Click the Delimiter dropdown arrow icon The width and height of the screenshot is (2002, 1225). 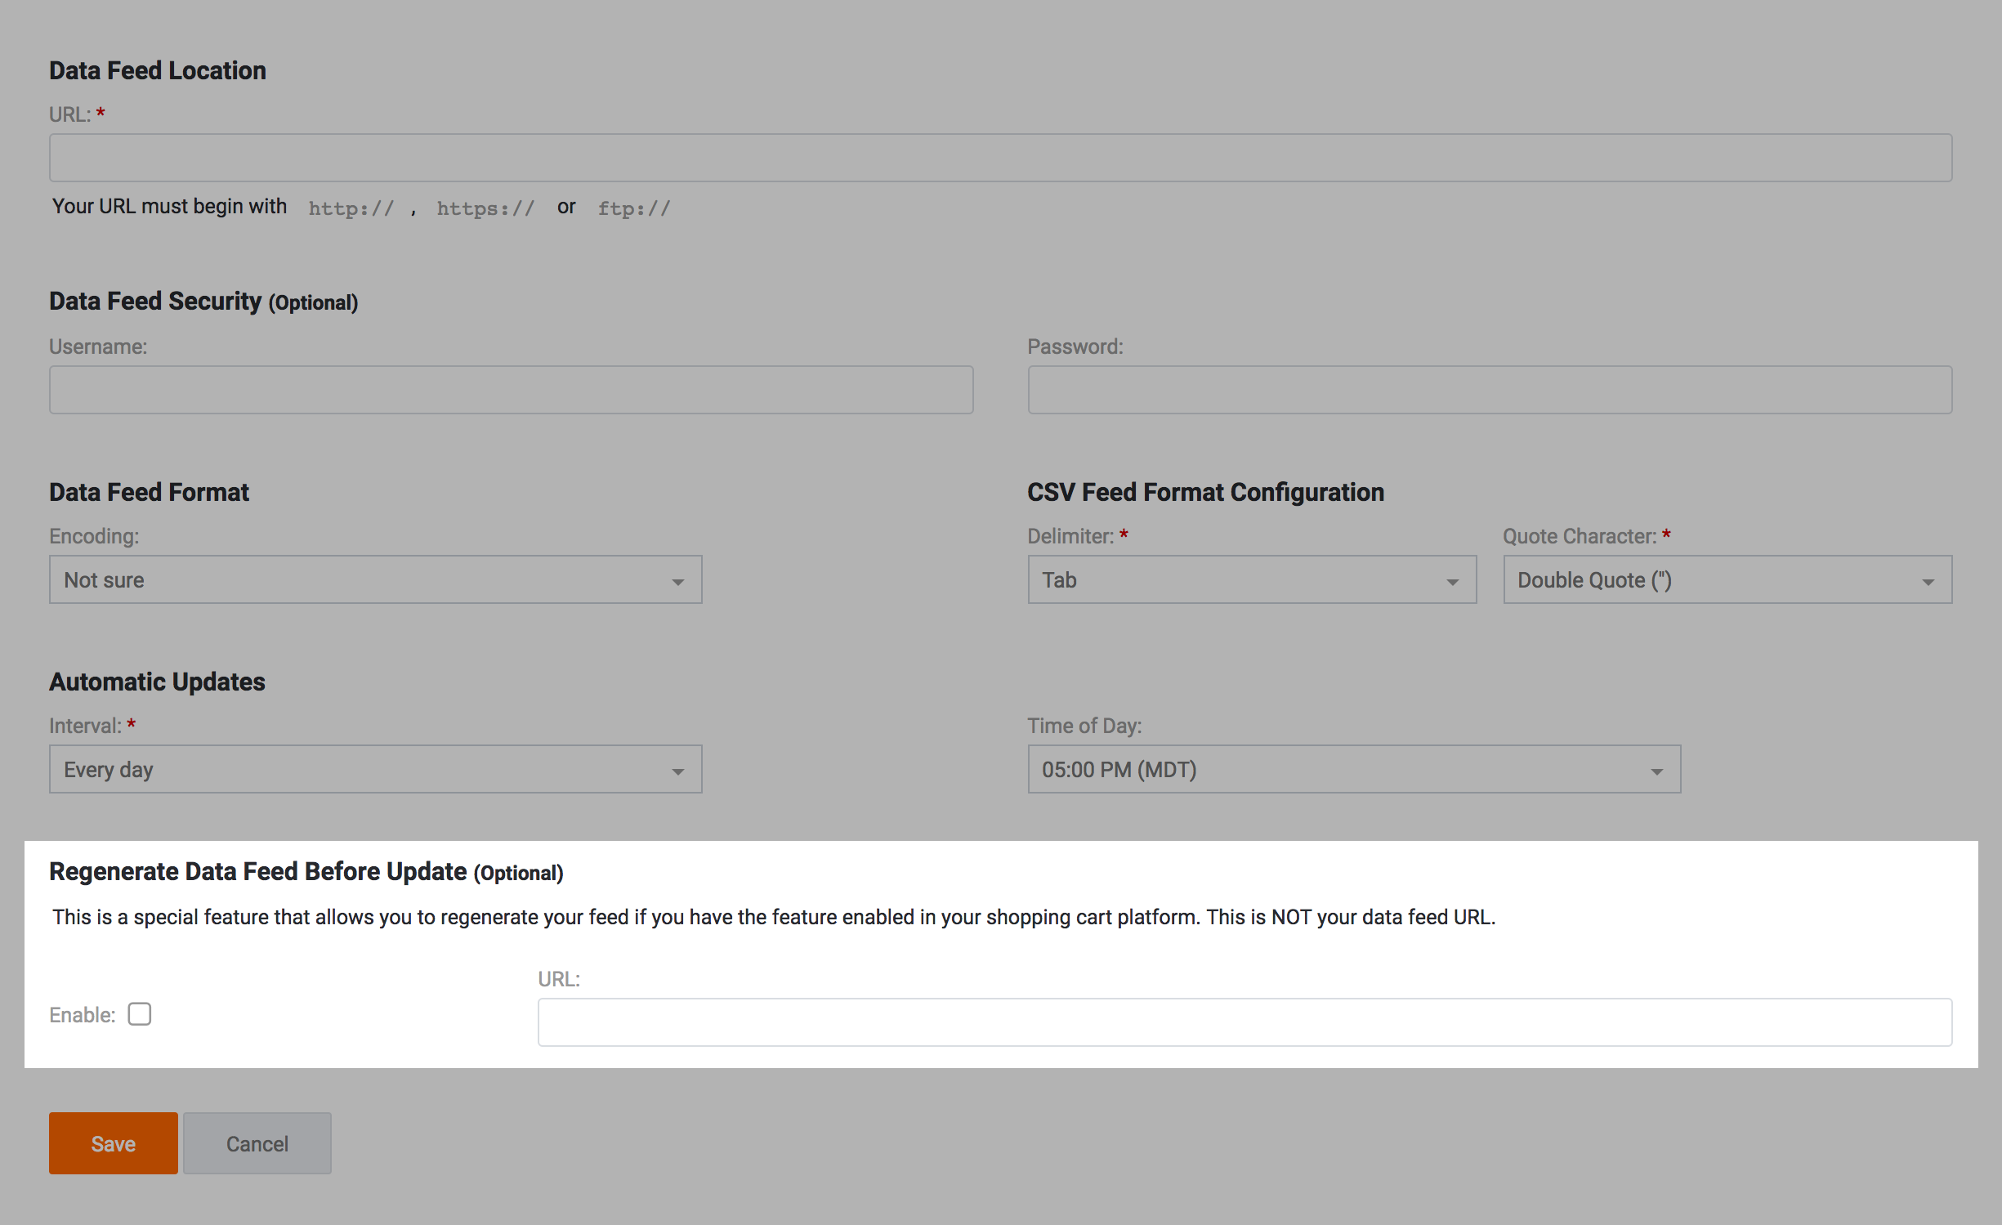click(1452, 582)
